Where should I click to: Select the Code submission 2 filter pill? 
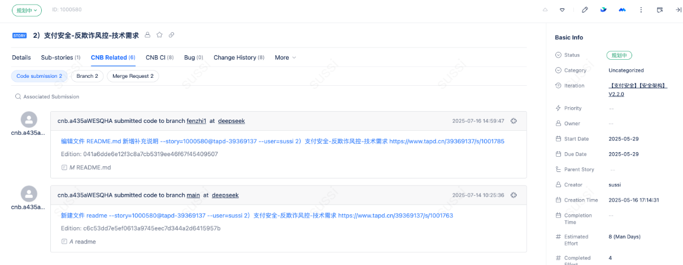tap(39, 76)
